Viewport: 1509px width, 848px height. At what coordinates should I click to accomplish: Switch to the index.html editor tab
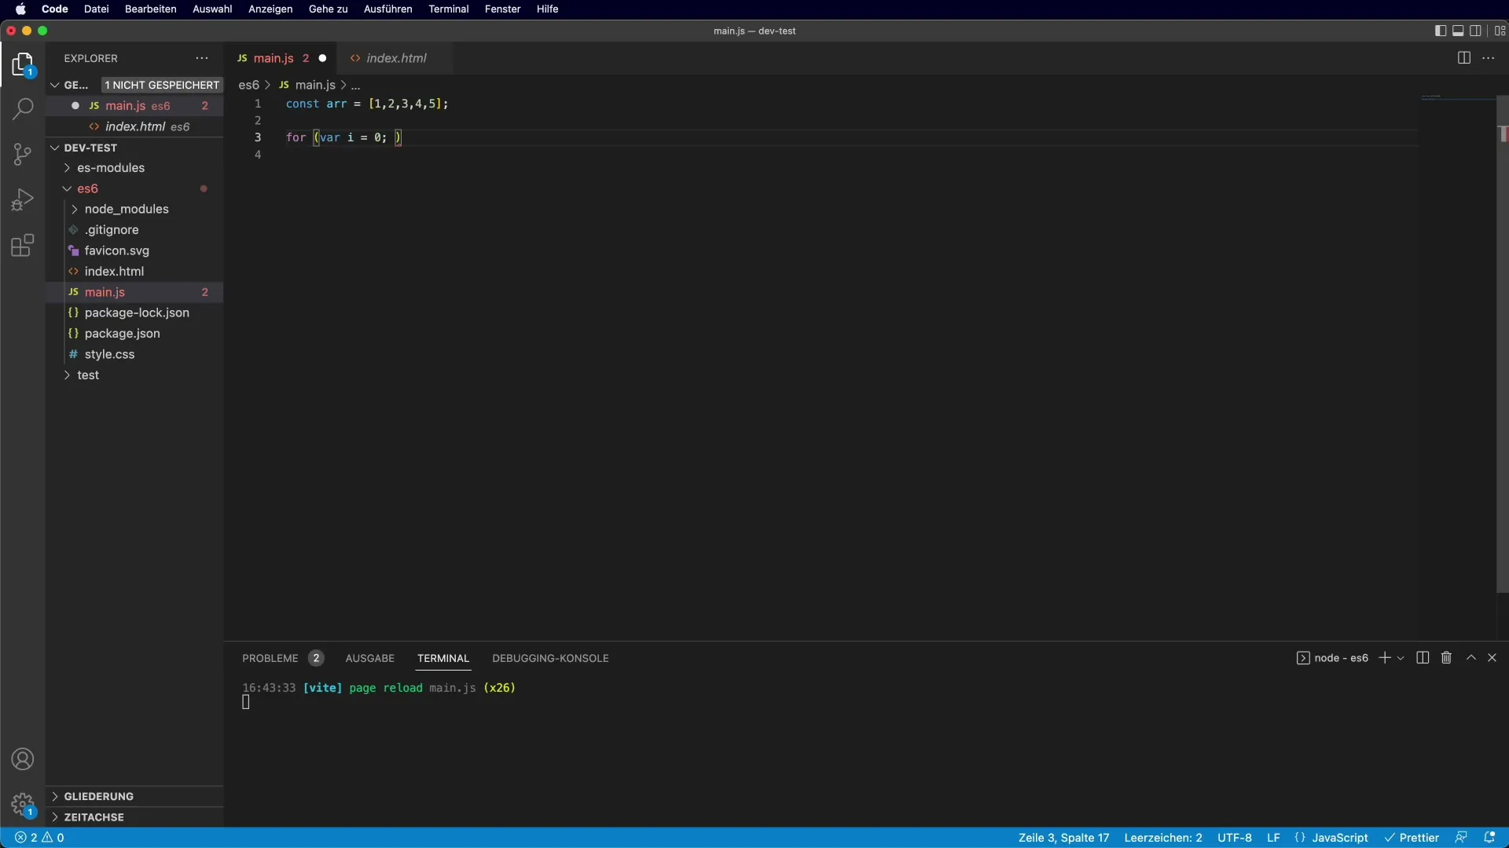click(395, 58)
